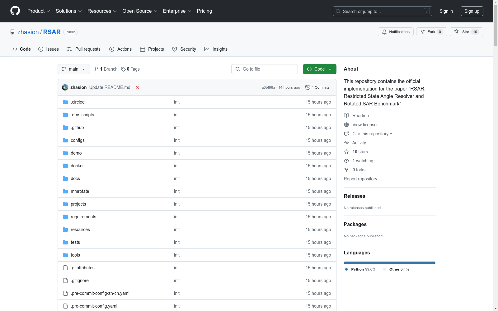Click the zhasion avatar image
The image size is (498, 311).
tap(65, 87)
